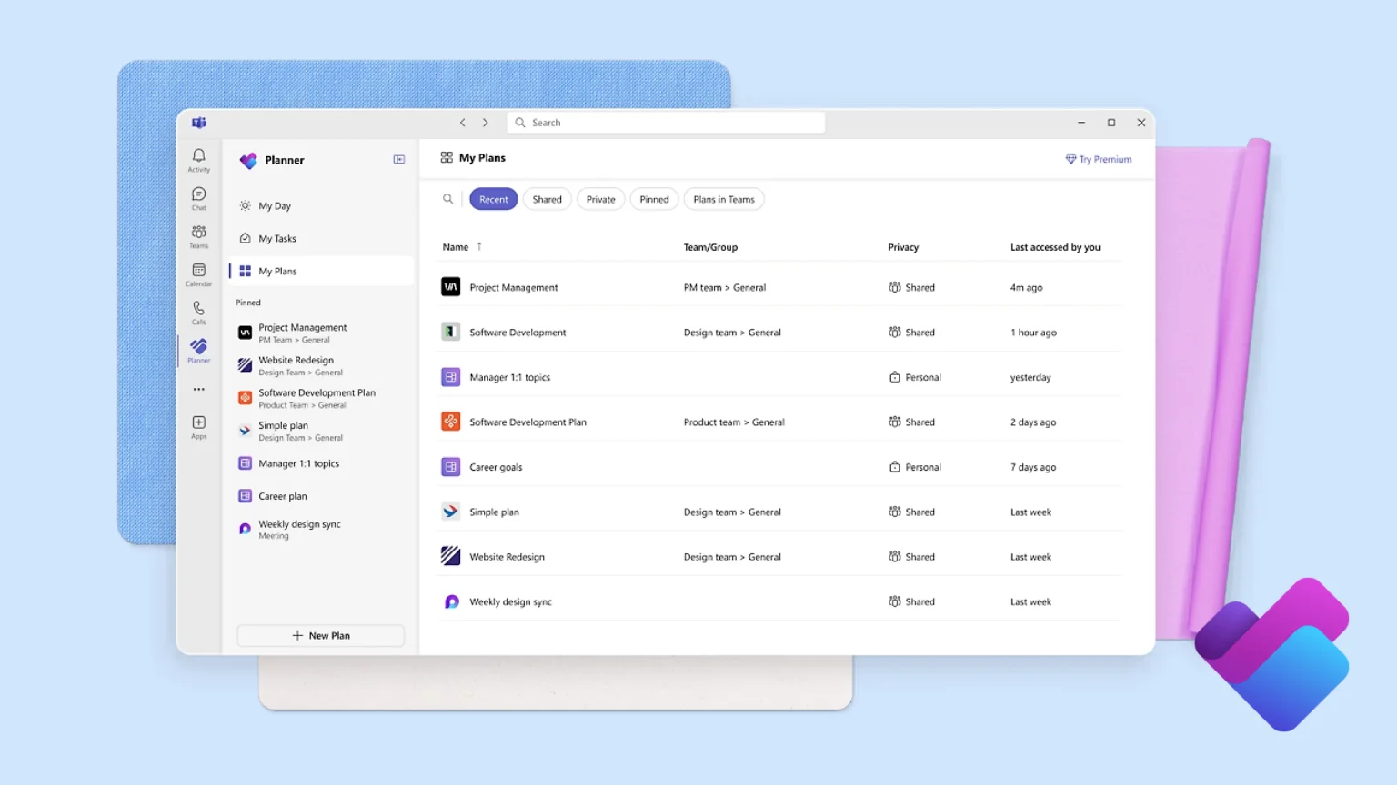Viewport: 1397px width, 785px height.
Task: Click '2 days ago' last accessed cell
Action: coord(1033,422)
